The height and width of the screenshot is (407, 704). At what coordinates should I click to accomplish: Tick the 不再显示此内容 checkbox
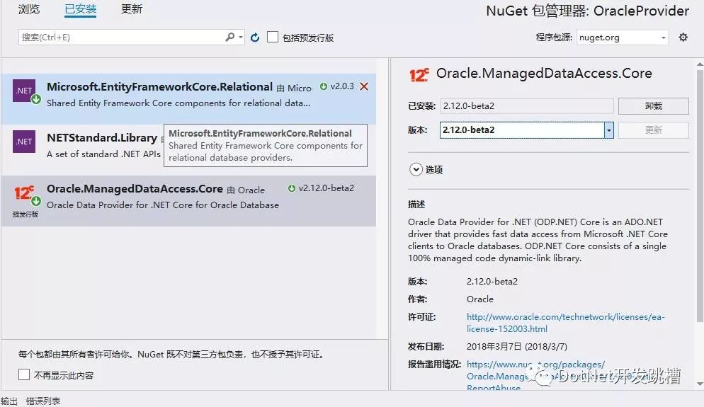24,374
